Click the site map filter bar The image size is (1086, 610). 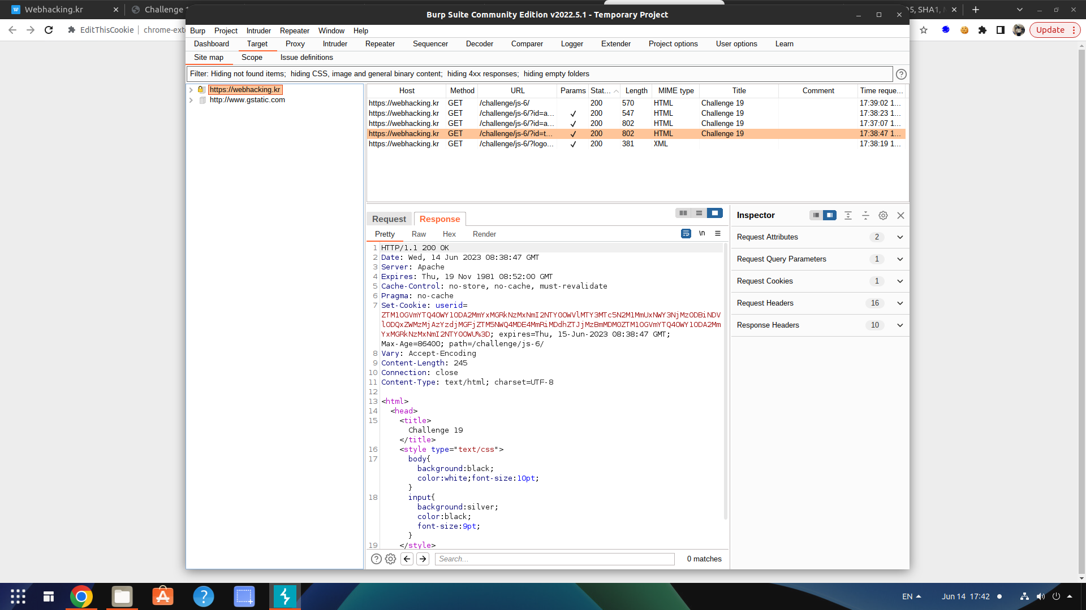click(540, 74)
